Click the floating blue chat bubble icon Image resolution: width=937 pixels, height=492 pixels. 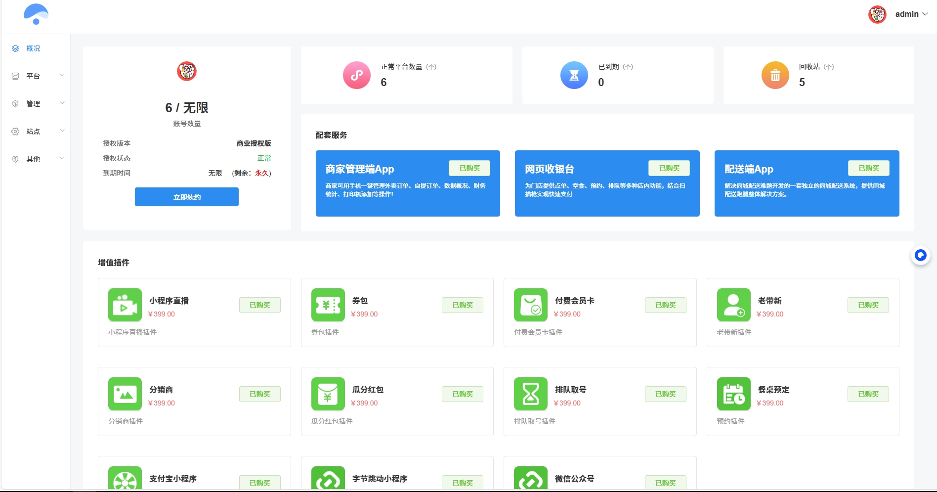(x=920, y=255)
